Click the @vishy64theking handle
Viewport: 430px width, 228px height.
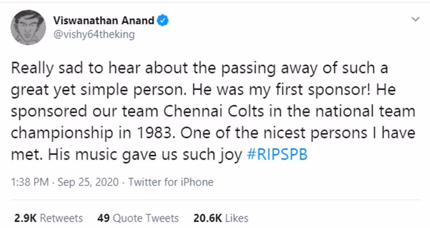click(x=94, y=35)
